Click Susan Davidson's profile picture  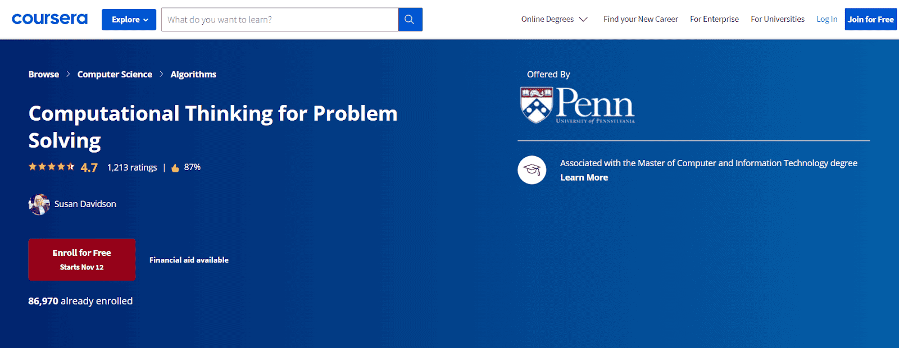coord(39,204)
